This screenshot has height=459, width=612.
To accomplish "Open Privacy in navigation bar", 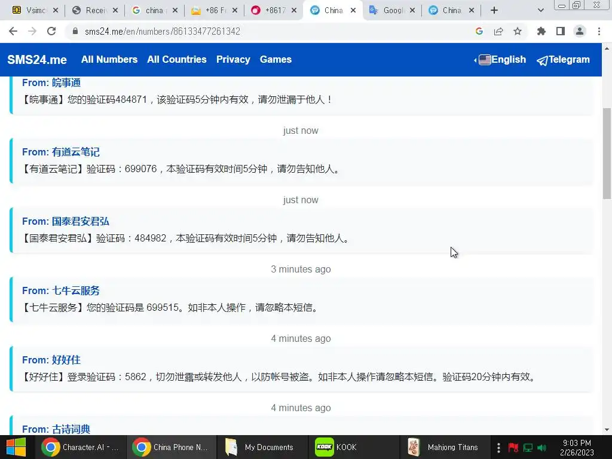I will pyautogui.click(x=233, y=59).
